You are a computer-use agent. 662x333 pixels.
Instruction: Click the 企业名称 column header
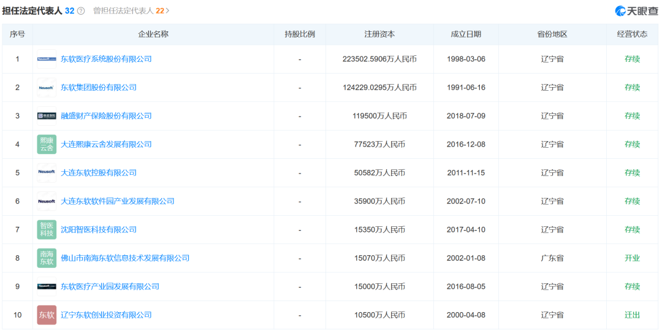click(x=153, y=34)
